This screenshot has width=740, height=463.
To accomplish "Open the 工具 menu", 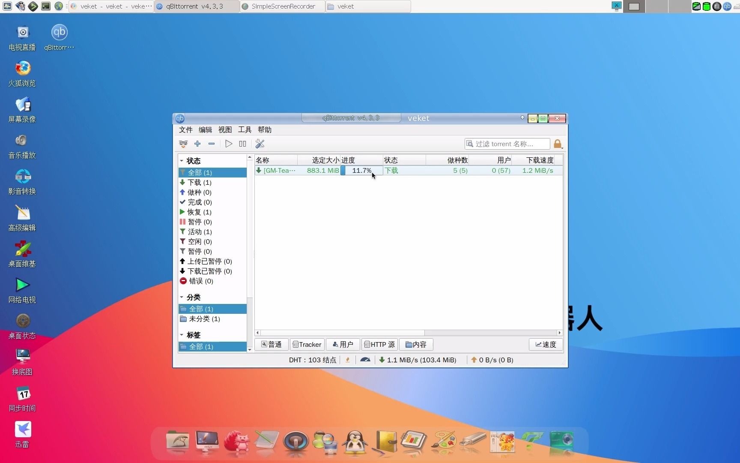I will (x=245, y=129).
